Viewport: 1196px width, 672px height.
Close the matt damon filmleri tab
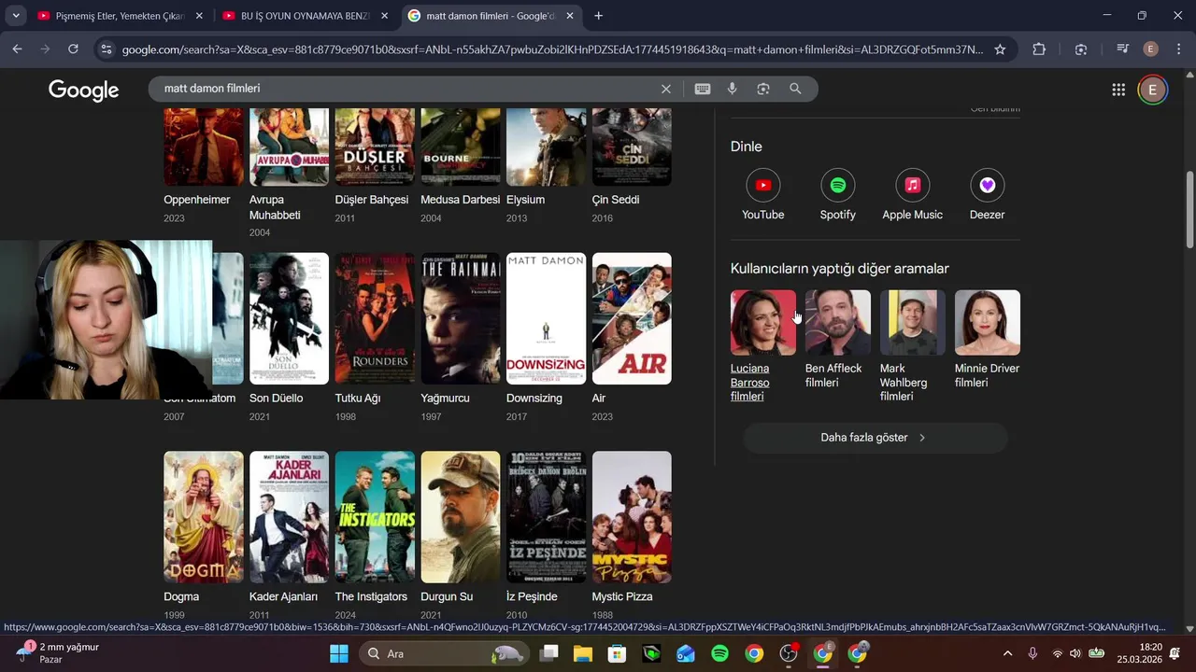pyautogui.click(x=569, y=16)
